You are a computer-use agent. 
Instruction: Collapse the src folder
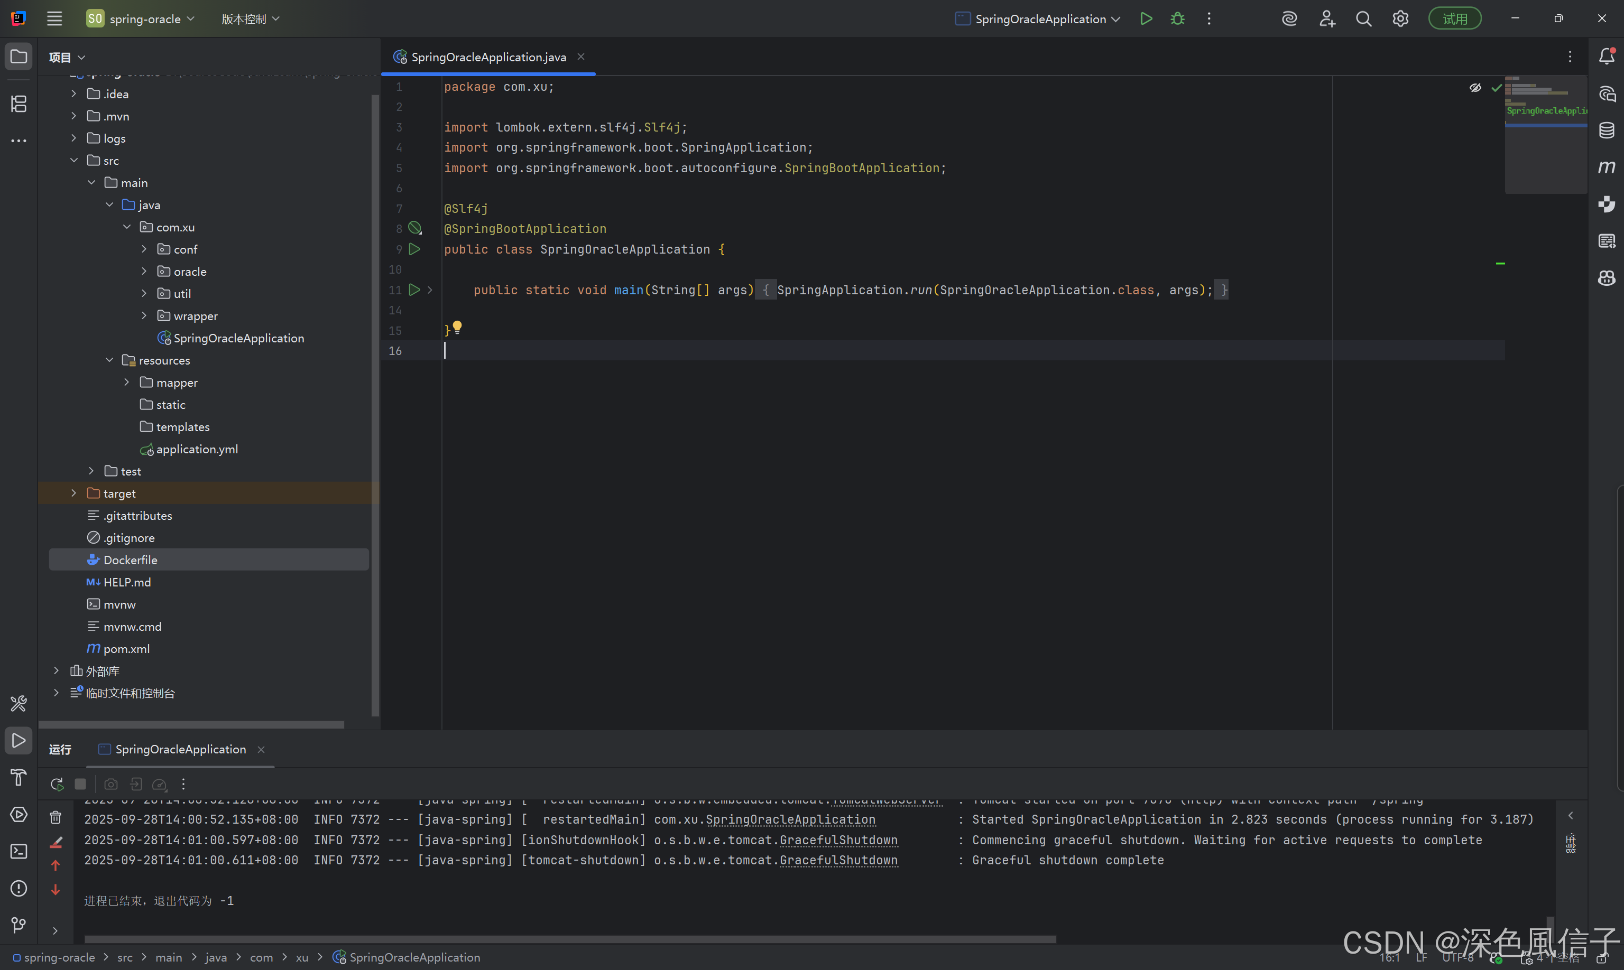coord(73,160)
